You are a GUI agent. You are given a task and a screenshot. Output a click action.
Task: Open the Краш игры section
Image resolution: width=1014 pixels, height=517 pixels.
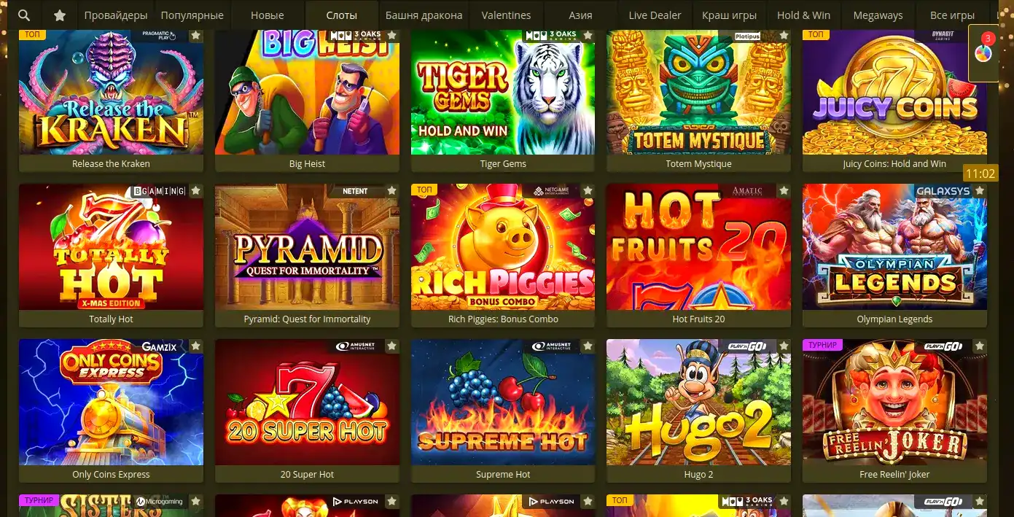[729, 15]
